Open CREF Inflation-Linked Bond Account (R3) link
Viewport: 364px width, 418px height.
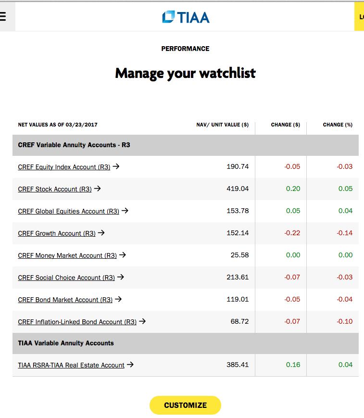tap(77, 322)
